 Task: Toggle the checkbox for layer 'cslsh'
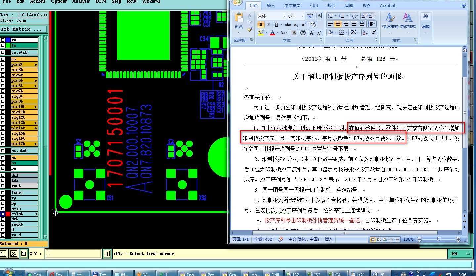(3, 214)
